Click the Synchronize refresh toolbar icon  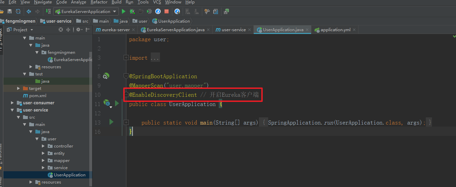(18, 11)
